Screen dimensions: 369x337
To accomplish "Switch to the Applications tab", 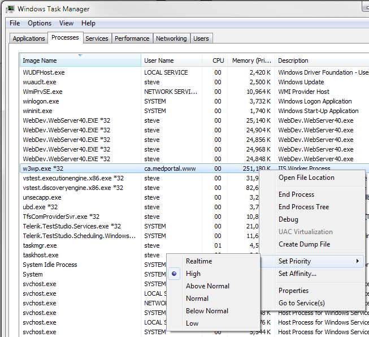I will pos(29,38).
